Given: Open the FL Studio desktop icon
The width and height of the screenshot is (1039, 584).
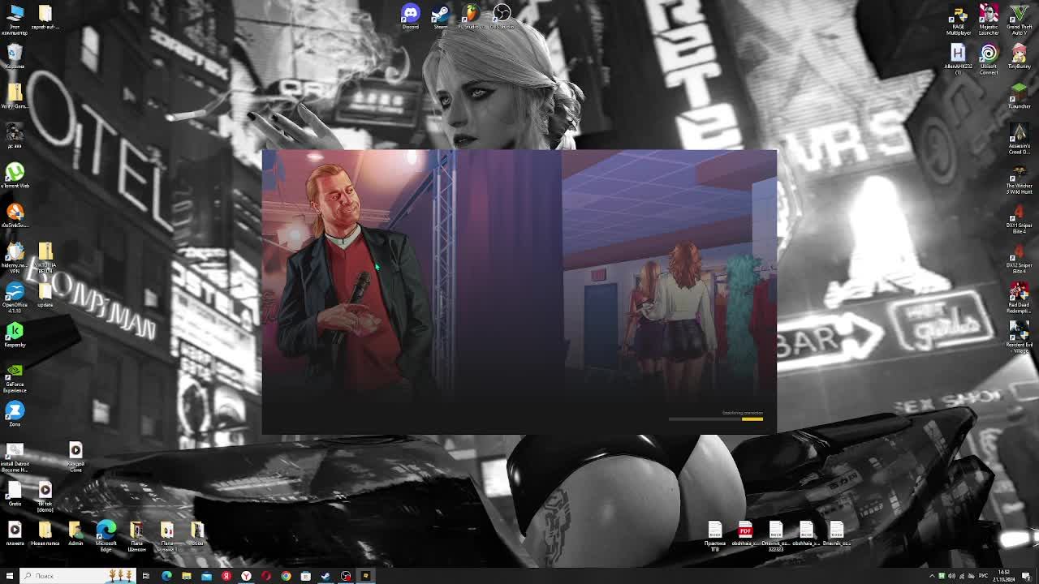Looking at the screenshot, I should (471, 16).
